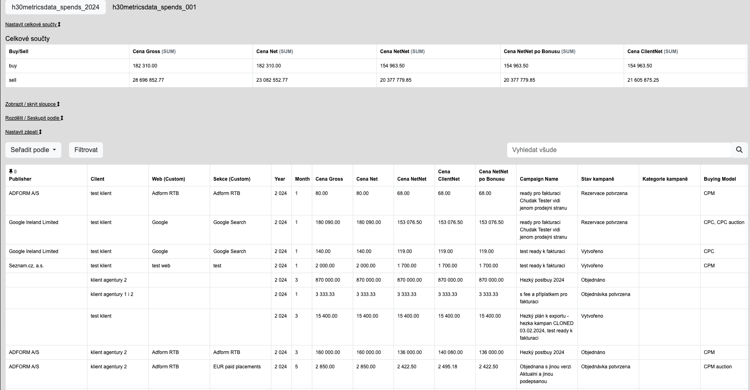750x390 pixels.
Task: Open the Filtrovat button
Action: coord(86,150)
